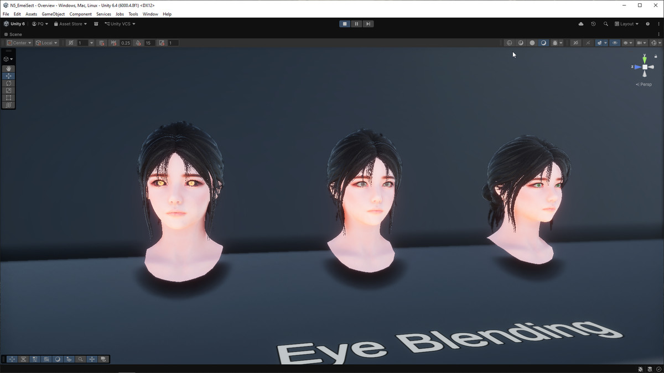This screenshot has width=664, height=373.
Task: Toggle Persp projection label
Action: pyautogui.click(x=644, y=85)
